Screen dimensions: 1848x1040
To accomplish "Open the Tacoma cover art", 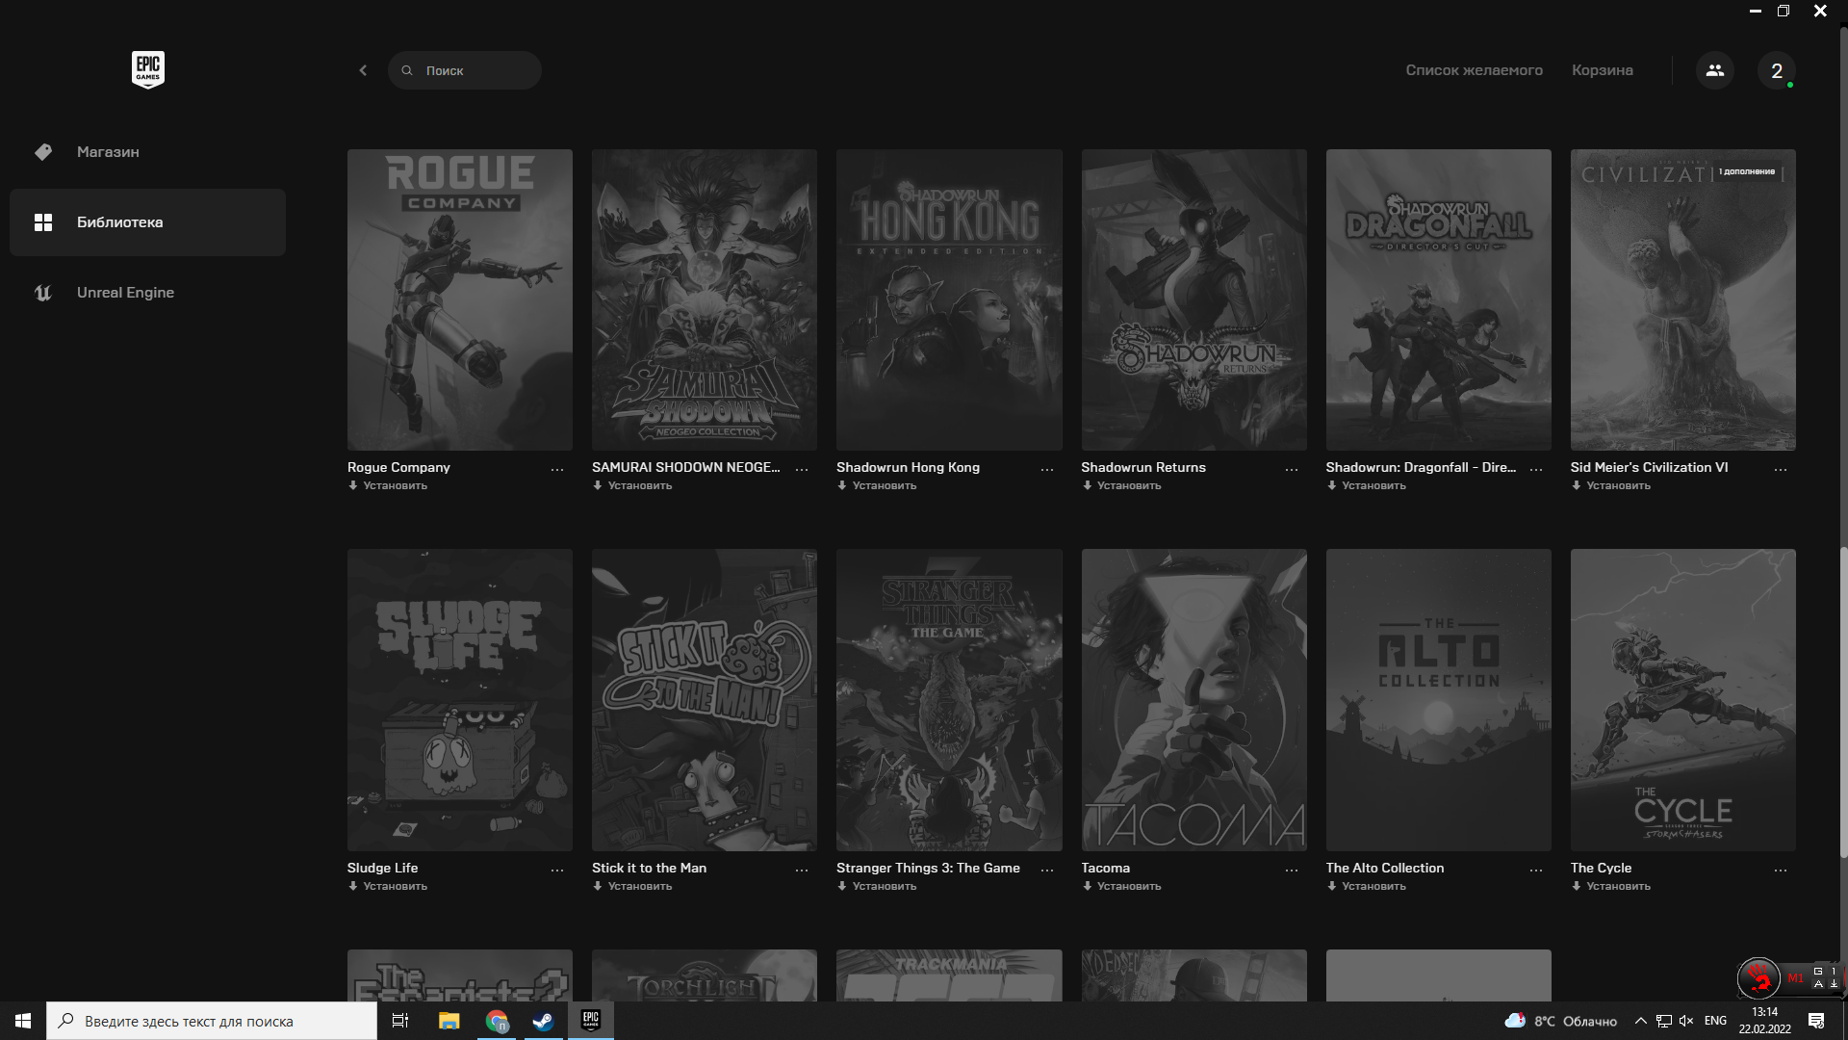I will [x=1194, y=700].
